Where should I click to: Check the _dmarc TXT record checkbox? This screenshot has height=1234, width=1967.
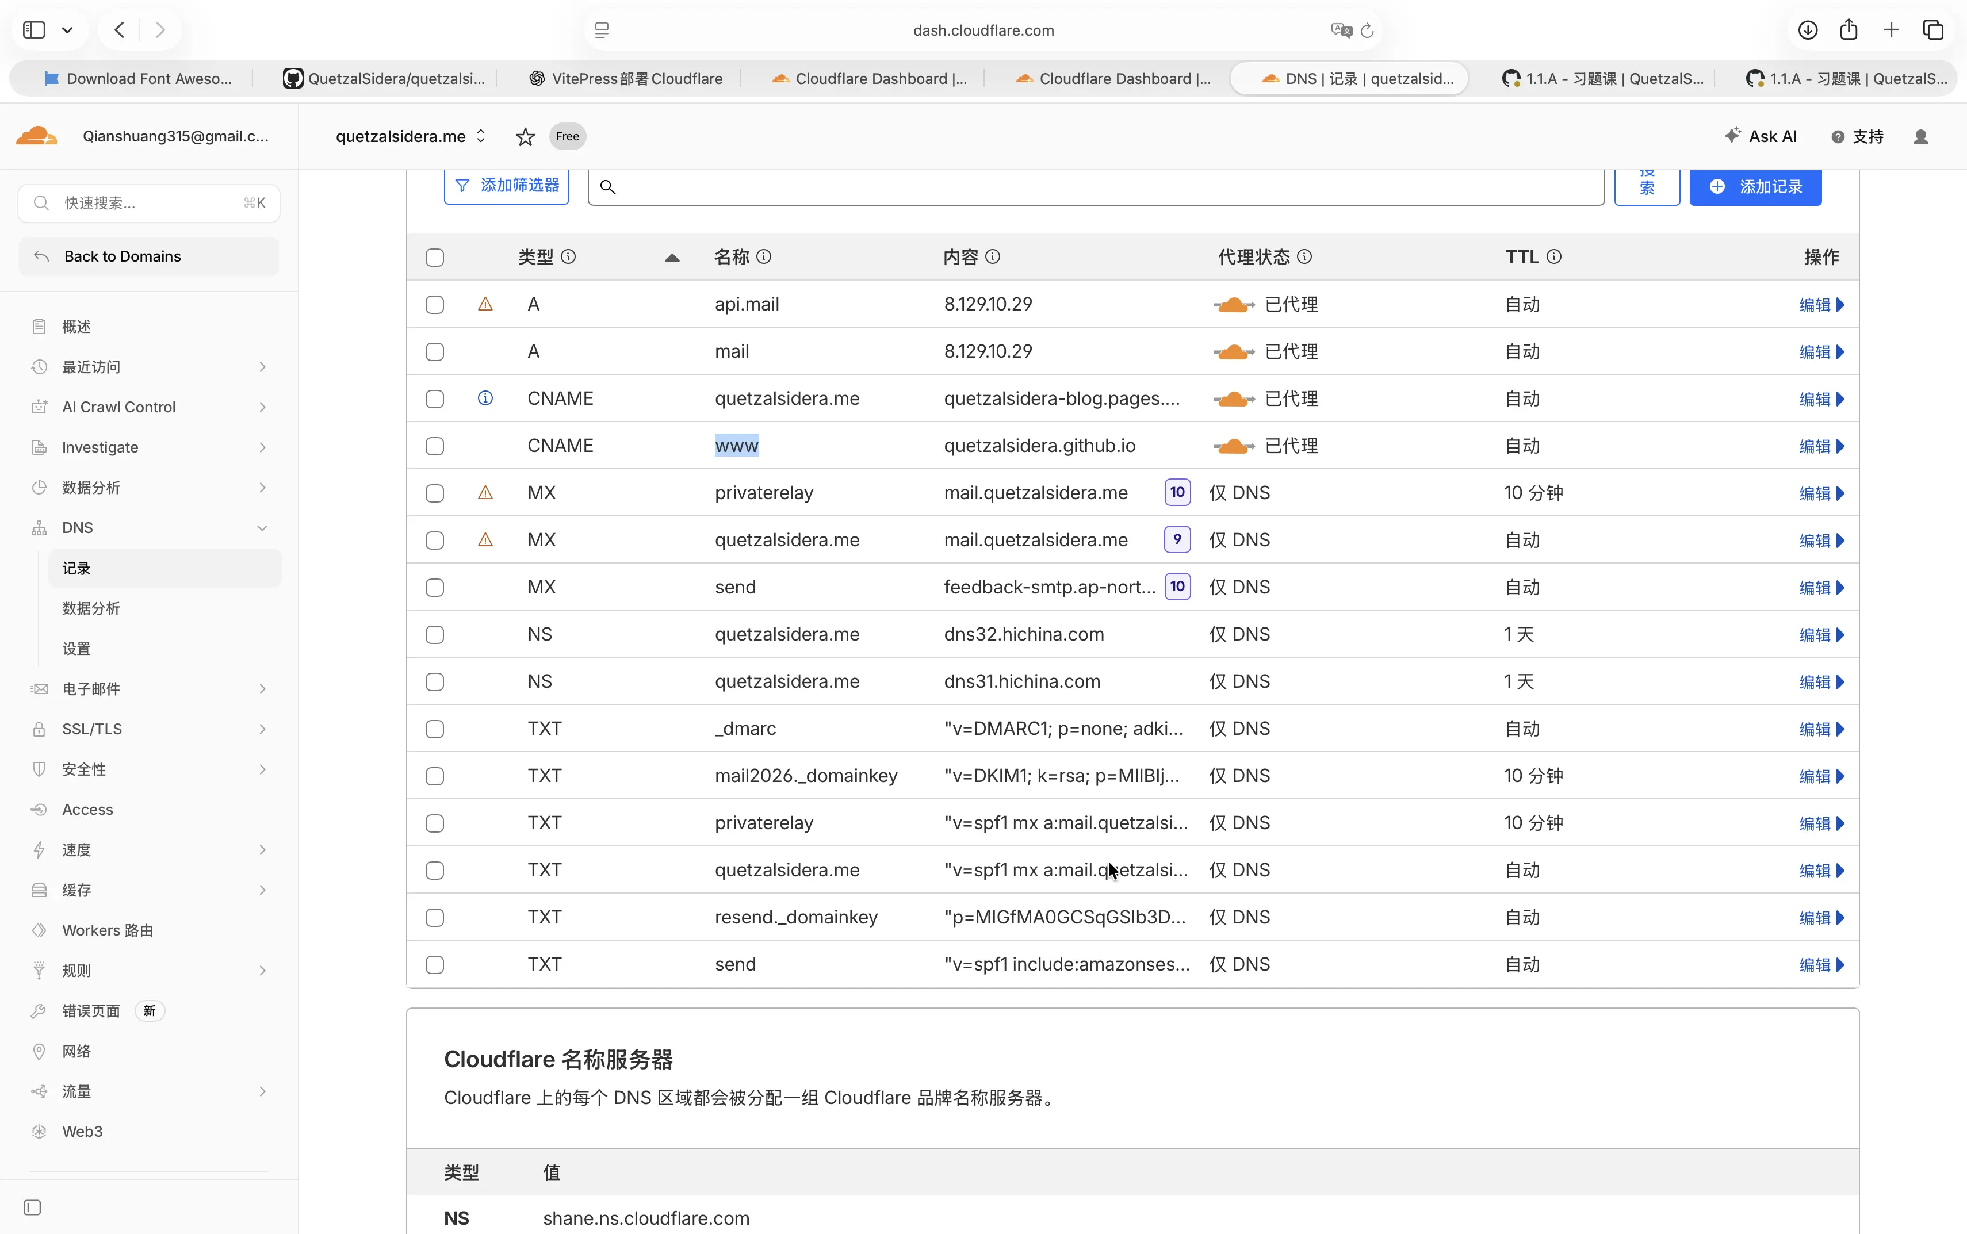435,729
